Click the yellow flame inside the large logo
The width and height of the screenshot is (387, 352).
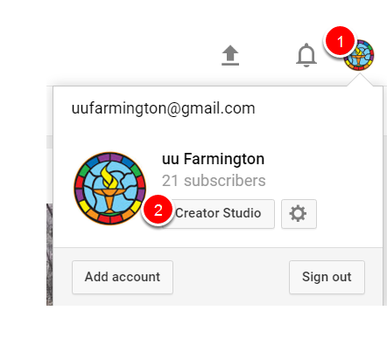109,176
